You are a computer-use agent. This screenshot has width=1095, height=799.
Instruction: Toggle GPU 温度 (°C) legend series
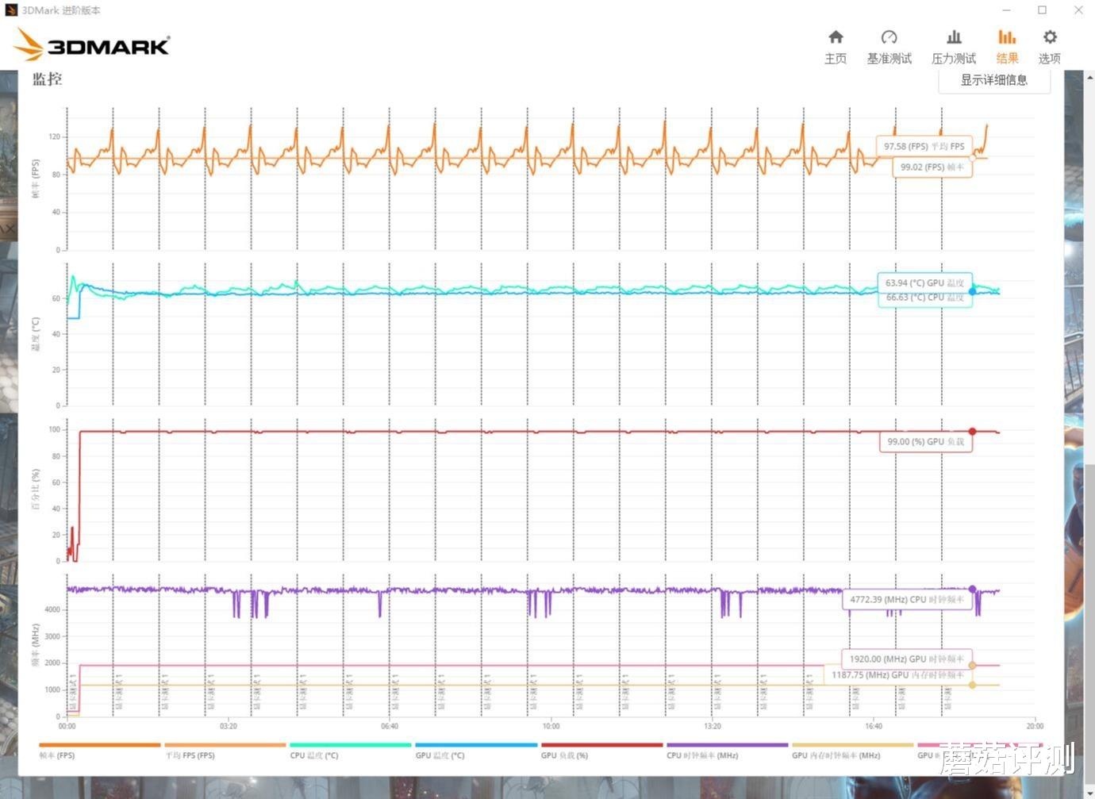click(x=476, y=751)
